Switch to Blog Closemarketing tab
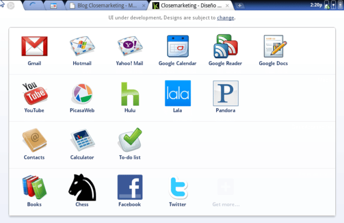This screenshot has height=223, width=344. pos(107,5)
